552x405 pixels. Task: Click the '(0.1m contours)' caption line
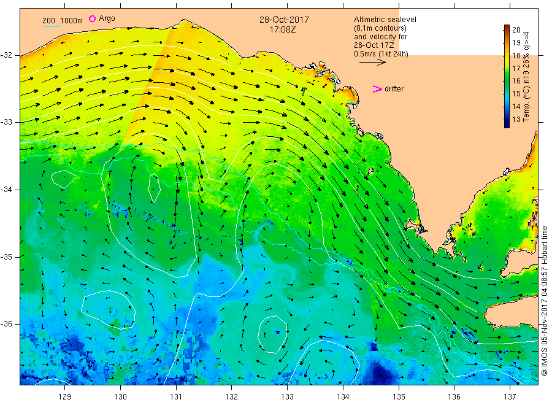[380, 28]
